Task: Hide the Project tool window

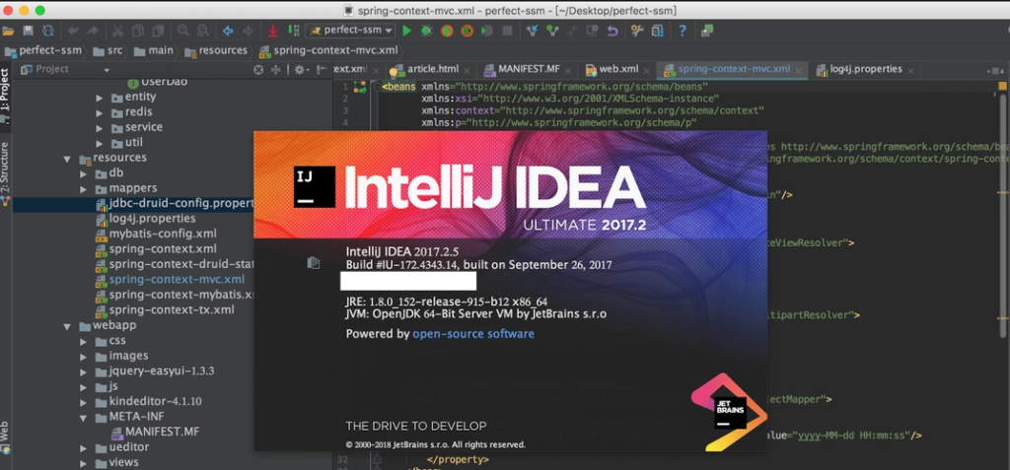Action: [x=320, y=70]
